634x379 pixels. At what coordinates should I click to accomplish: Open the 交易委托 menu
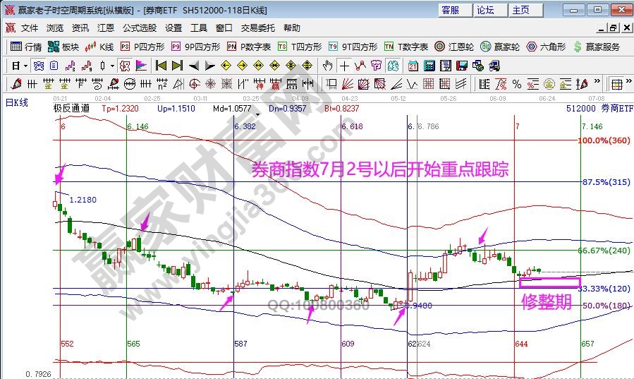(257, 28)
